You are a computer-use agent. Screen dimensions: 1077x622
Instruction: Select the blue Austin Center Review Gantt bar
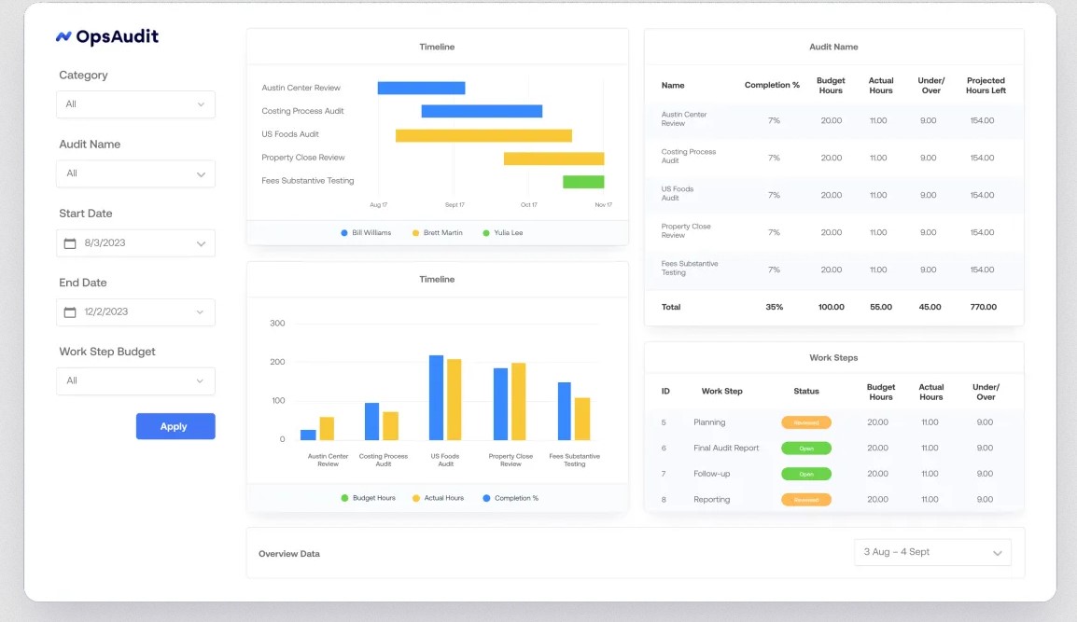(421, 89)
